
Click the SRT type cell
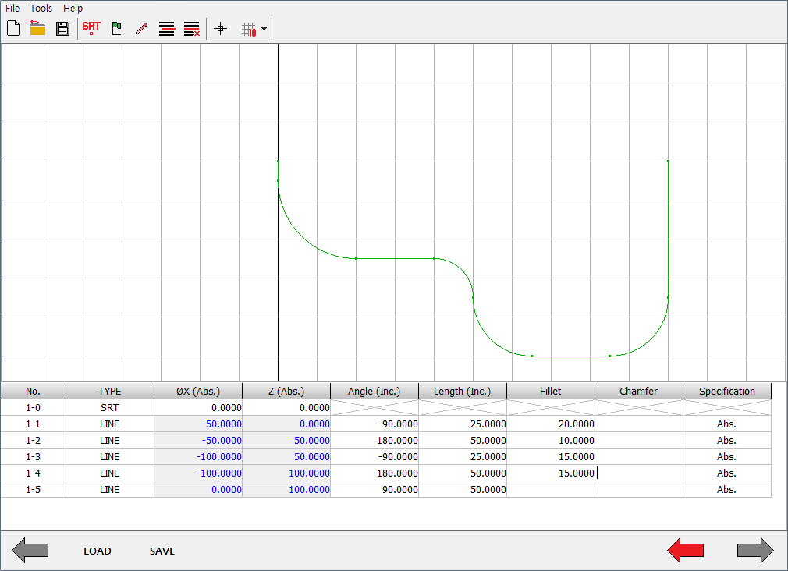point(109,408)
